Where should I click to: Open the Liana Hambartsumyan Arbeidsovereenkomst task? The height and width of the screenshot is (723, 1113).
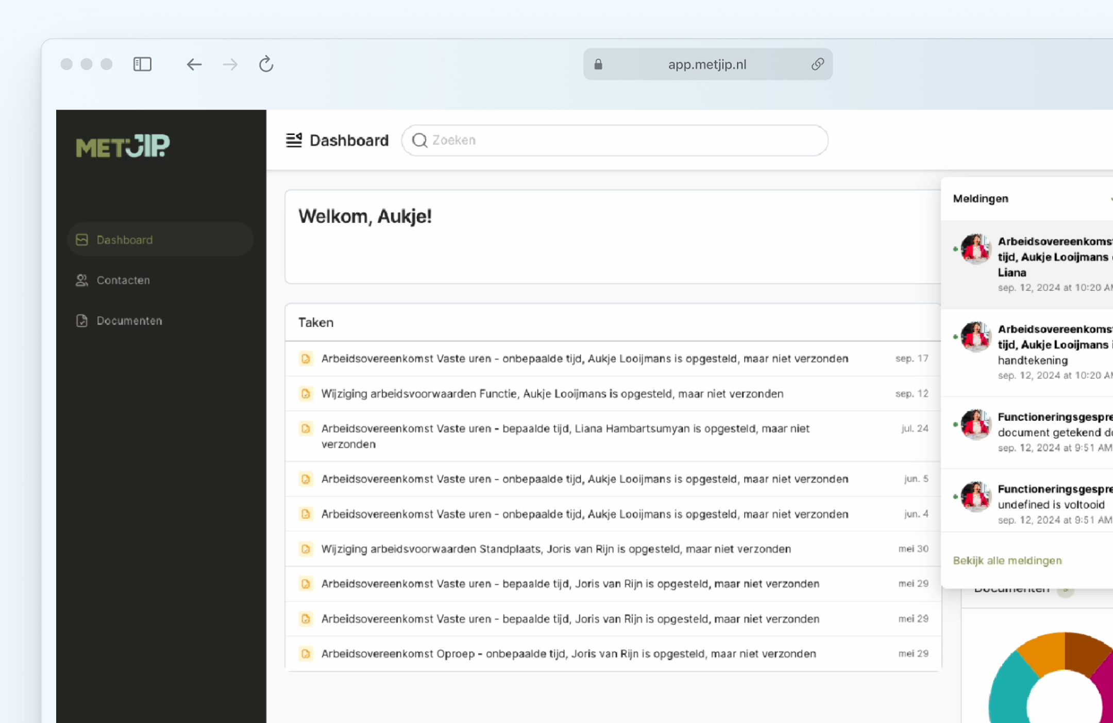[x=613, y=436]
